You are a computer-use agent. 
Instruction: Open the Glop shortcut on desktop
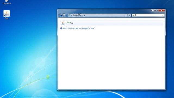click(x=7, y=15)
